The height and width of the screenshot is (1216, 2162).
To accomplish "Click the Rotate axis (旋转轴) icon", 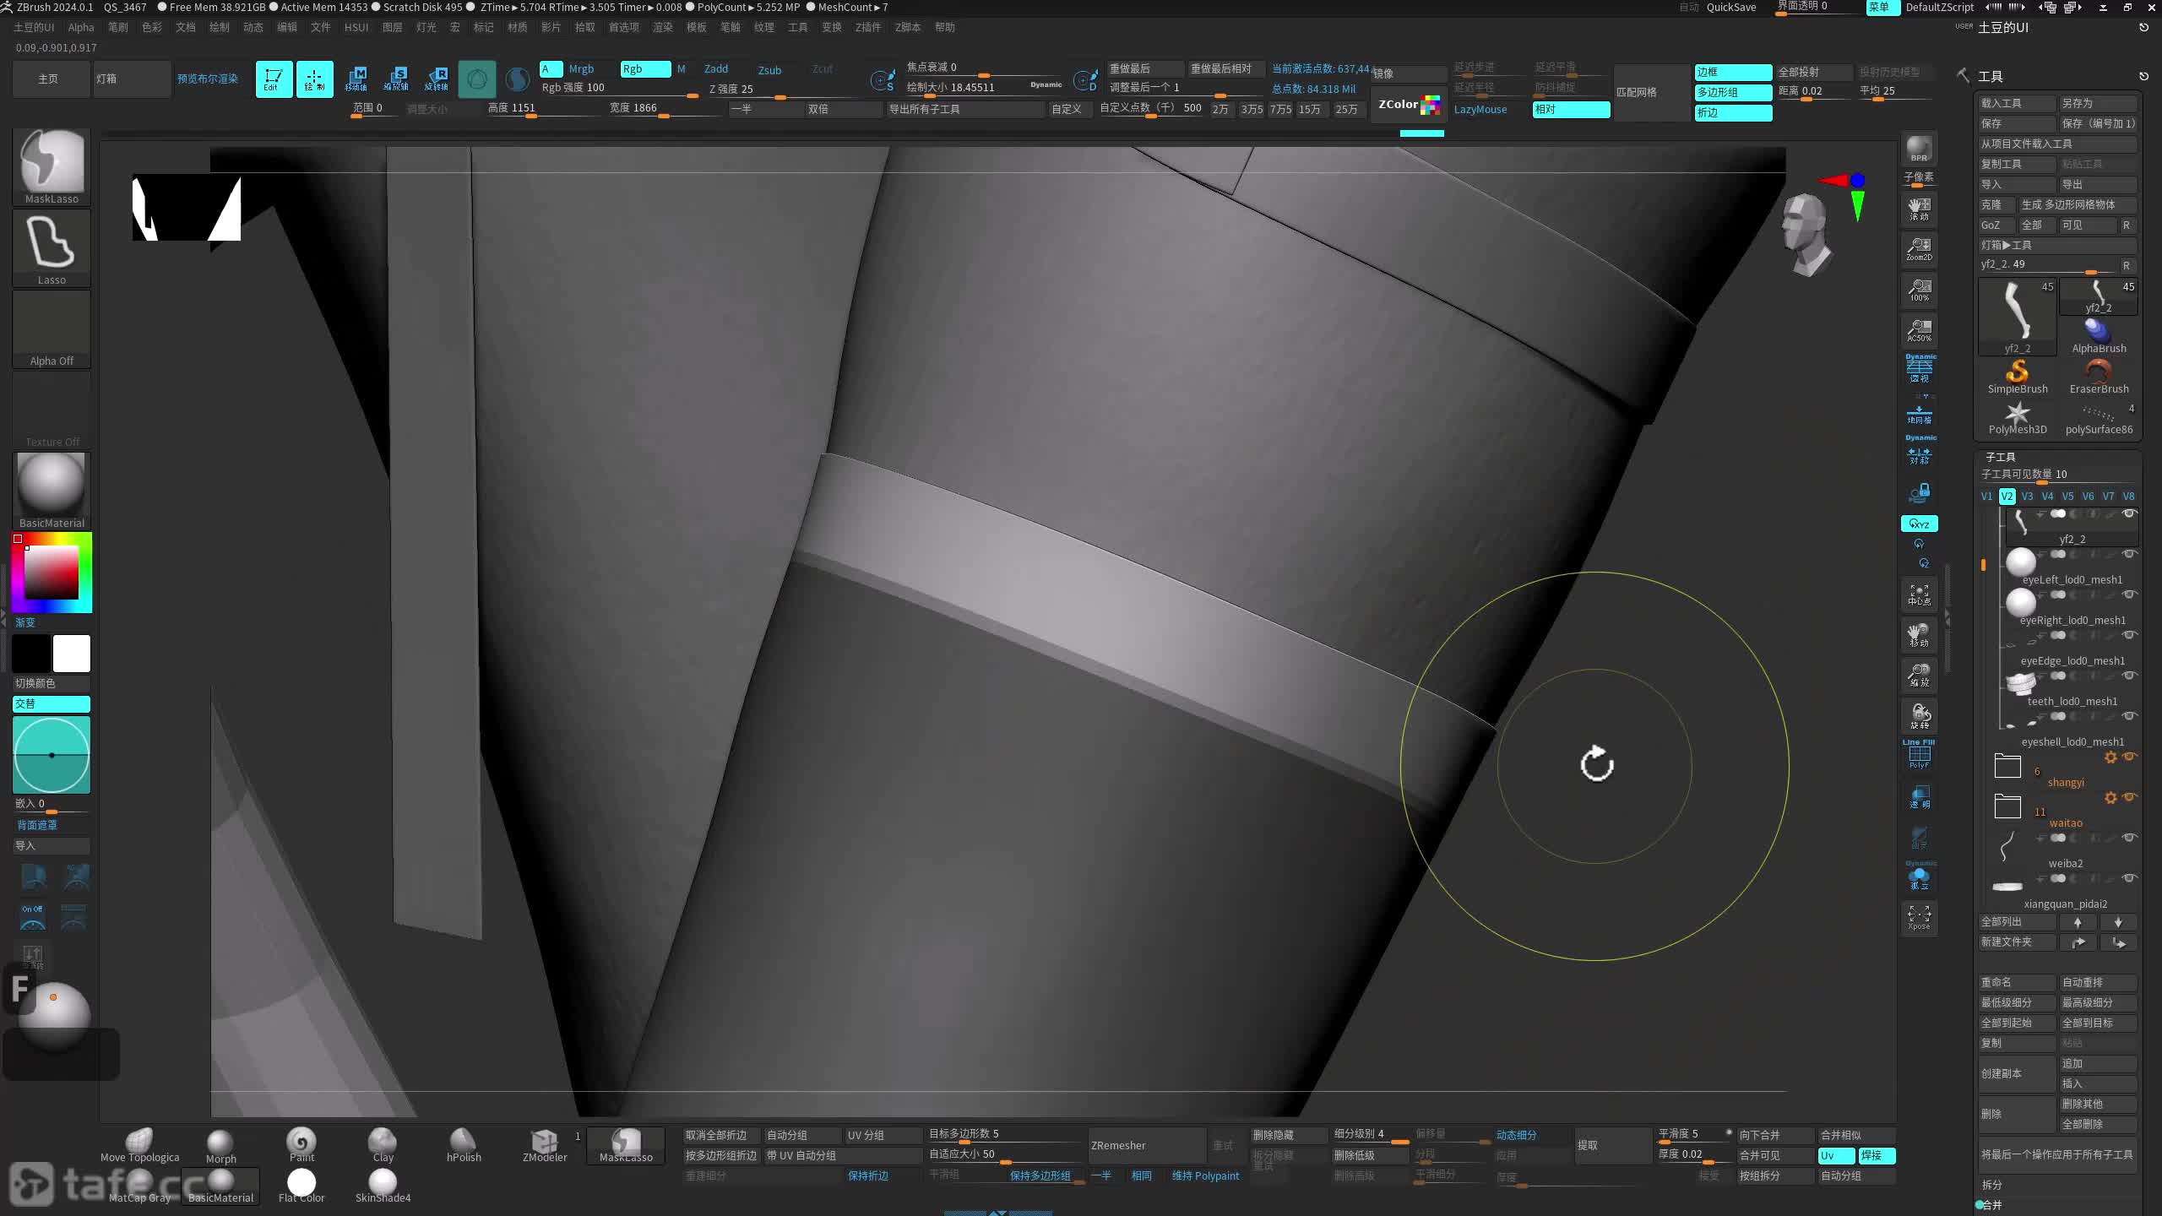I will click(x=437, y=79).
